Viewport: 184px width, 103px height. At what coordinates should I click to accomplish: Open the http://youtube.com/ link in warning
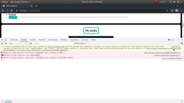pos(56,47)
